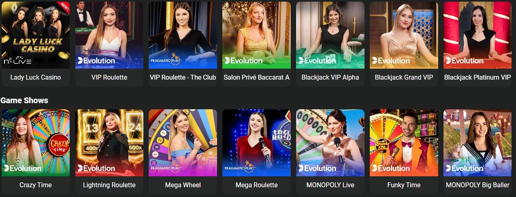Select the Lady Luck Casino title label
The image size is (516, 197).
(x=35, y=77)
